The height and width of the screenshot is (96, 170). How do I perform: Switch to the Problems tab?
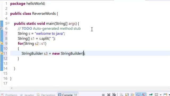9,95
